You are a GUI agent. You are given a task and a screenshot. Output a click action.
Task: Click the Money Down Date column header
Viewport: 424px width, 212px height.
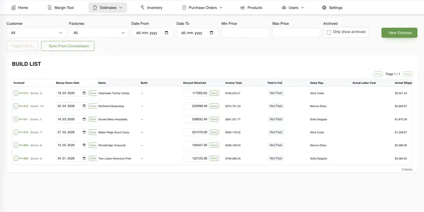coord(68,83)
